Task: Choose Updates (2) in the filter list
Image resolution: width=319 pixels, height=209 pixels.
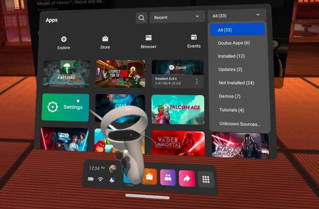Action: pos(230,69)
